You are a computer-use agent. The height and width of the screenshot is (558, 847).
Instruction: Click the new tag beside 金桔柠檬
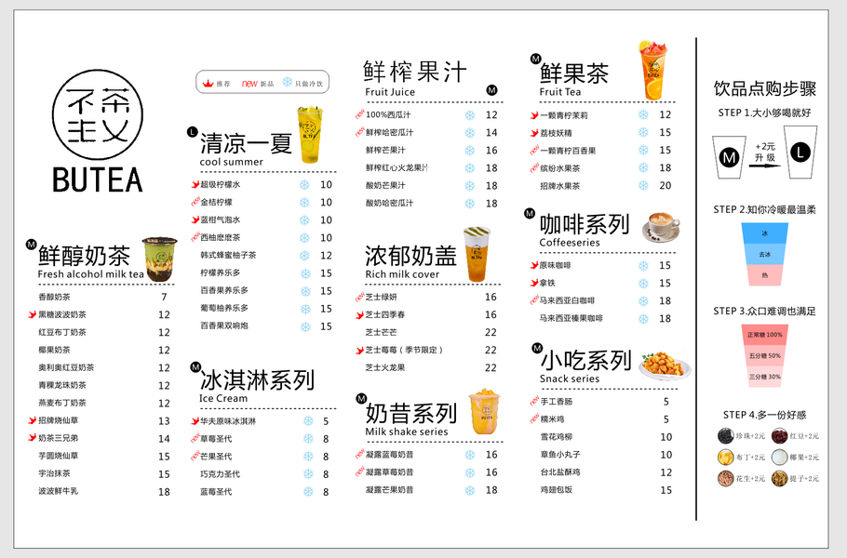[195, 202]
